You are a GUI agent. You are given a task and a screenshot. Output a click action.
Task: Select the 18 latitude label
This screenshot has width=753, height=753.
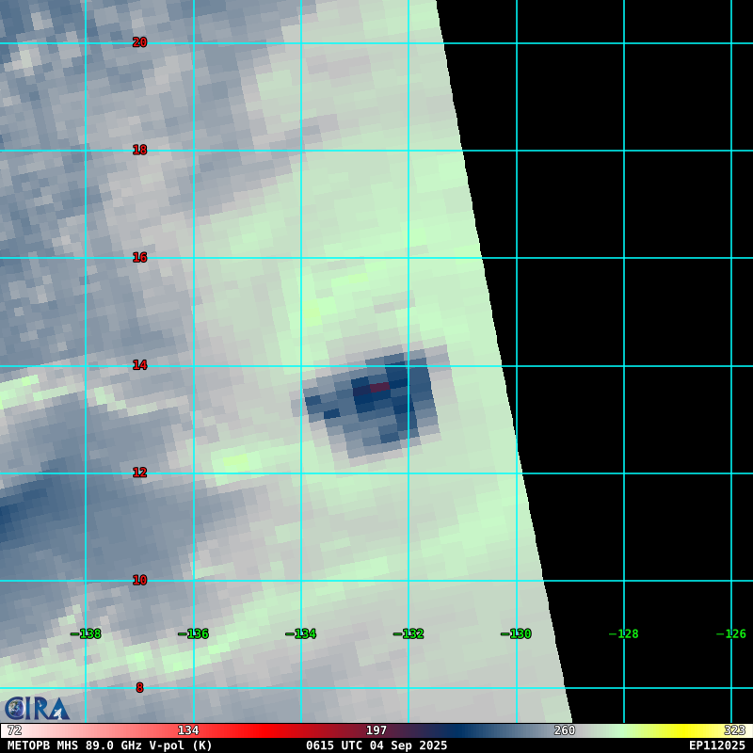click(x=139, y=150)
